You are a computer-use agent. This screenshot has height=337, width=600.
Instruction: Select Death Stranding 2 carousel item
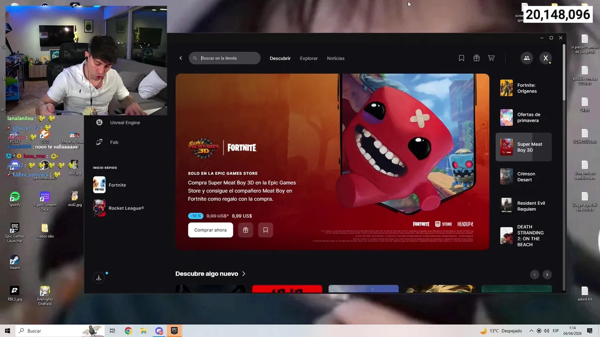point(524,235)
